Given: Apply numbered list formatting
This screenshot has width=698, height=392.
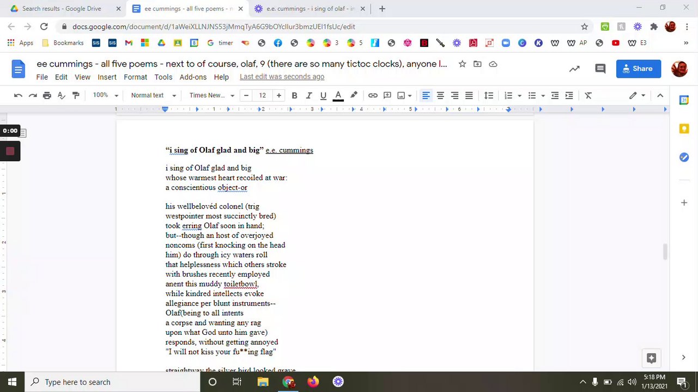Looking at the screenshot, I should (x=508, y=95).
